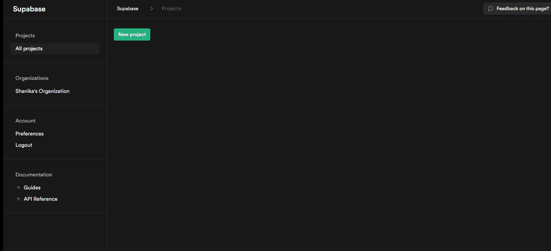
Task: Click the Documentation section heading
Action: 34,175
